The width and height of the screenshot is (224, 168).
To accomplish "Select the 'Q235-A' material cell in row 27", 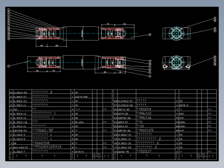I will pyautogui.click(x=184, y=105).
